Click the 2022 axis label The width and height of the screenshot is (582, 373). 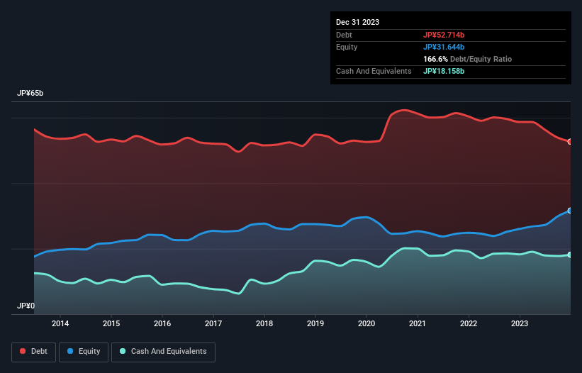click(469, 323)
